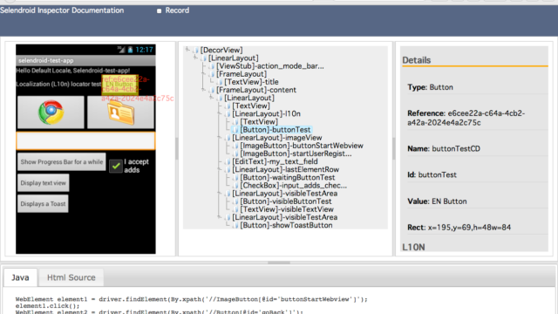Focus the empty text field in the device preview
The image size is (558, 314).
click(x=85, y=141)
